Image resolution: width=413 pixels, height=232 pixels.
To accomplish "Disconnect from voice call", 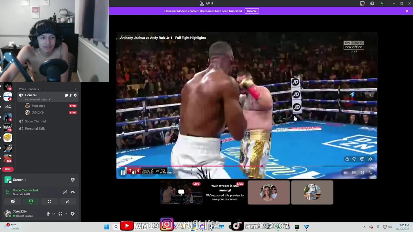I will pos(73,192).
